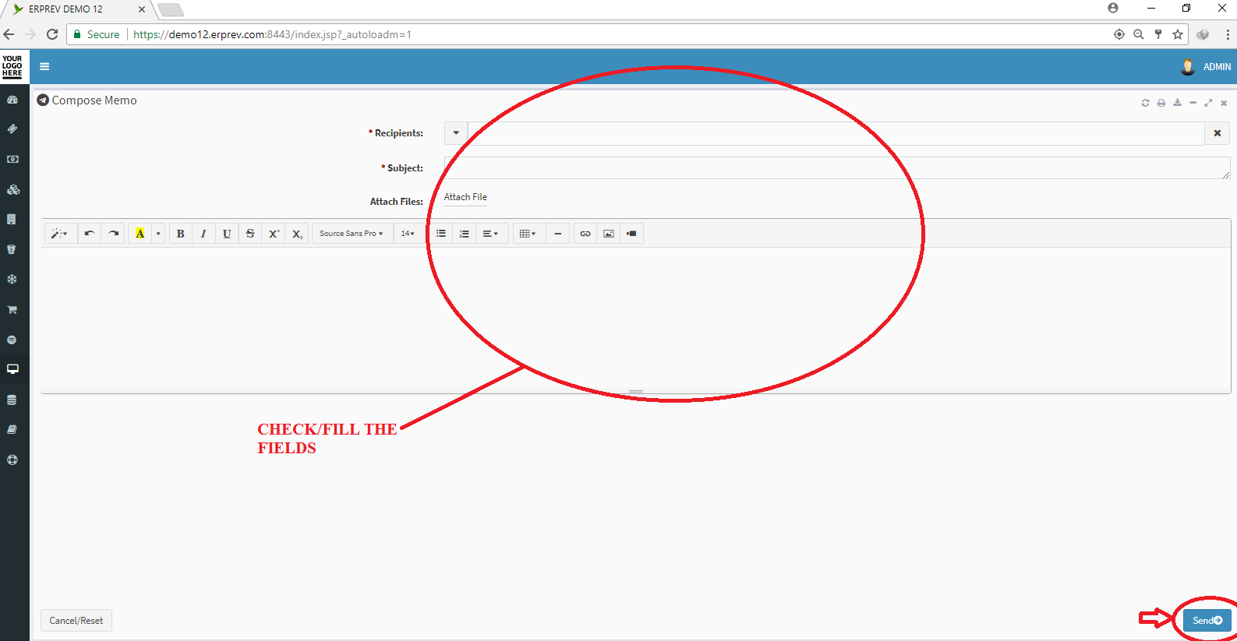Click the browser address bar URL
Screen dimensions: 1237x641
coord(272,34)
